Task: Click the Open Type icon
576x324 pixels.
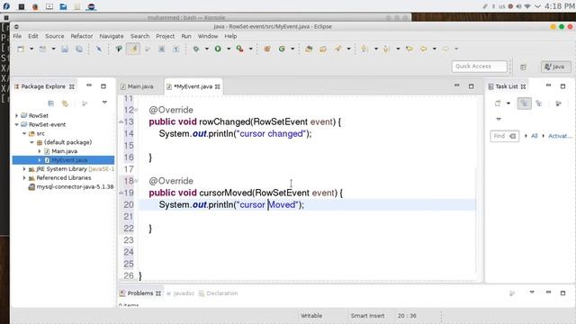Action: tap(309, 49)
